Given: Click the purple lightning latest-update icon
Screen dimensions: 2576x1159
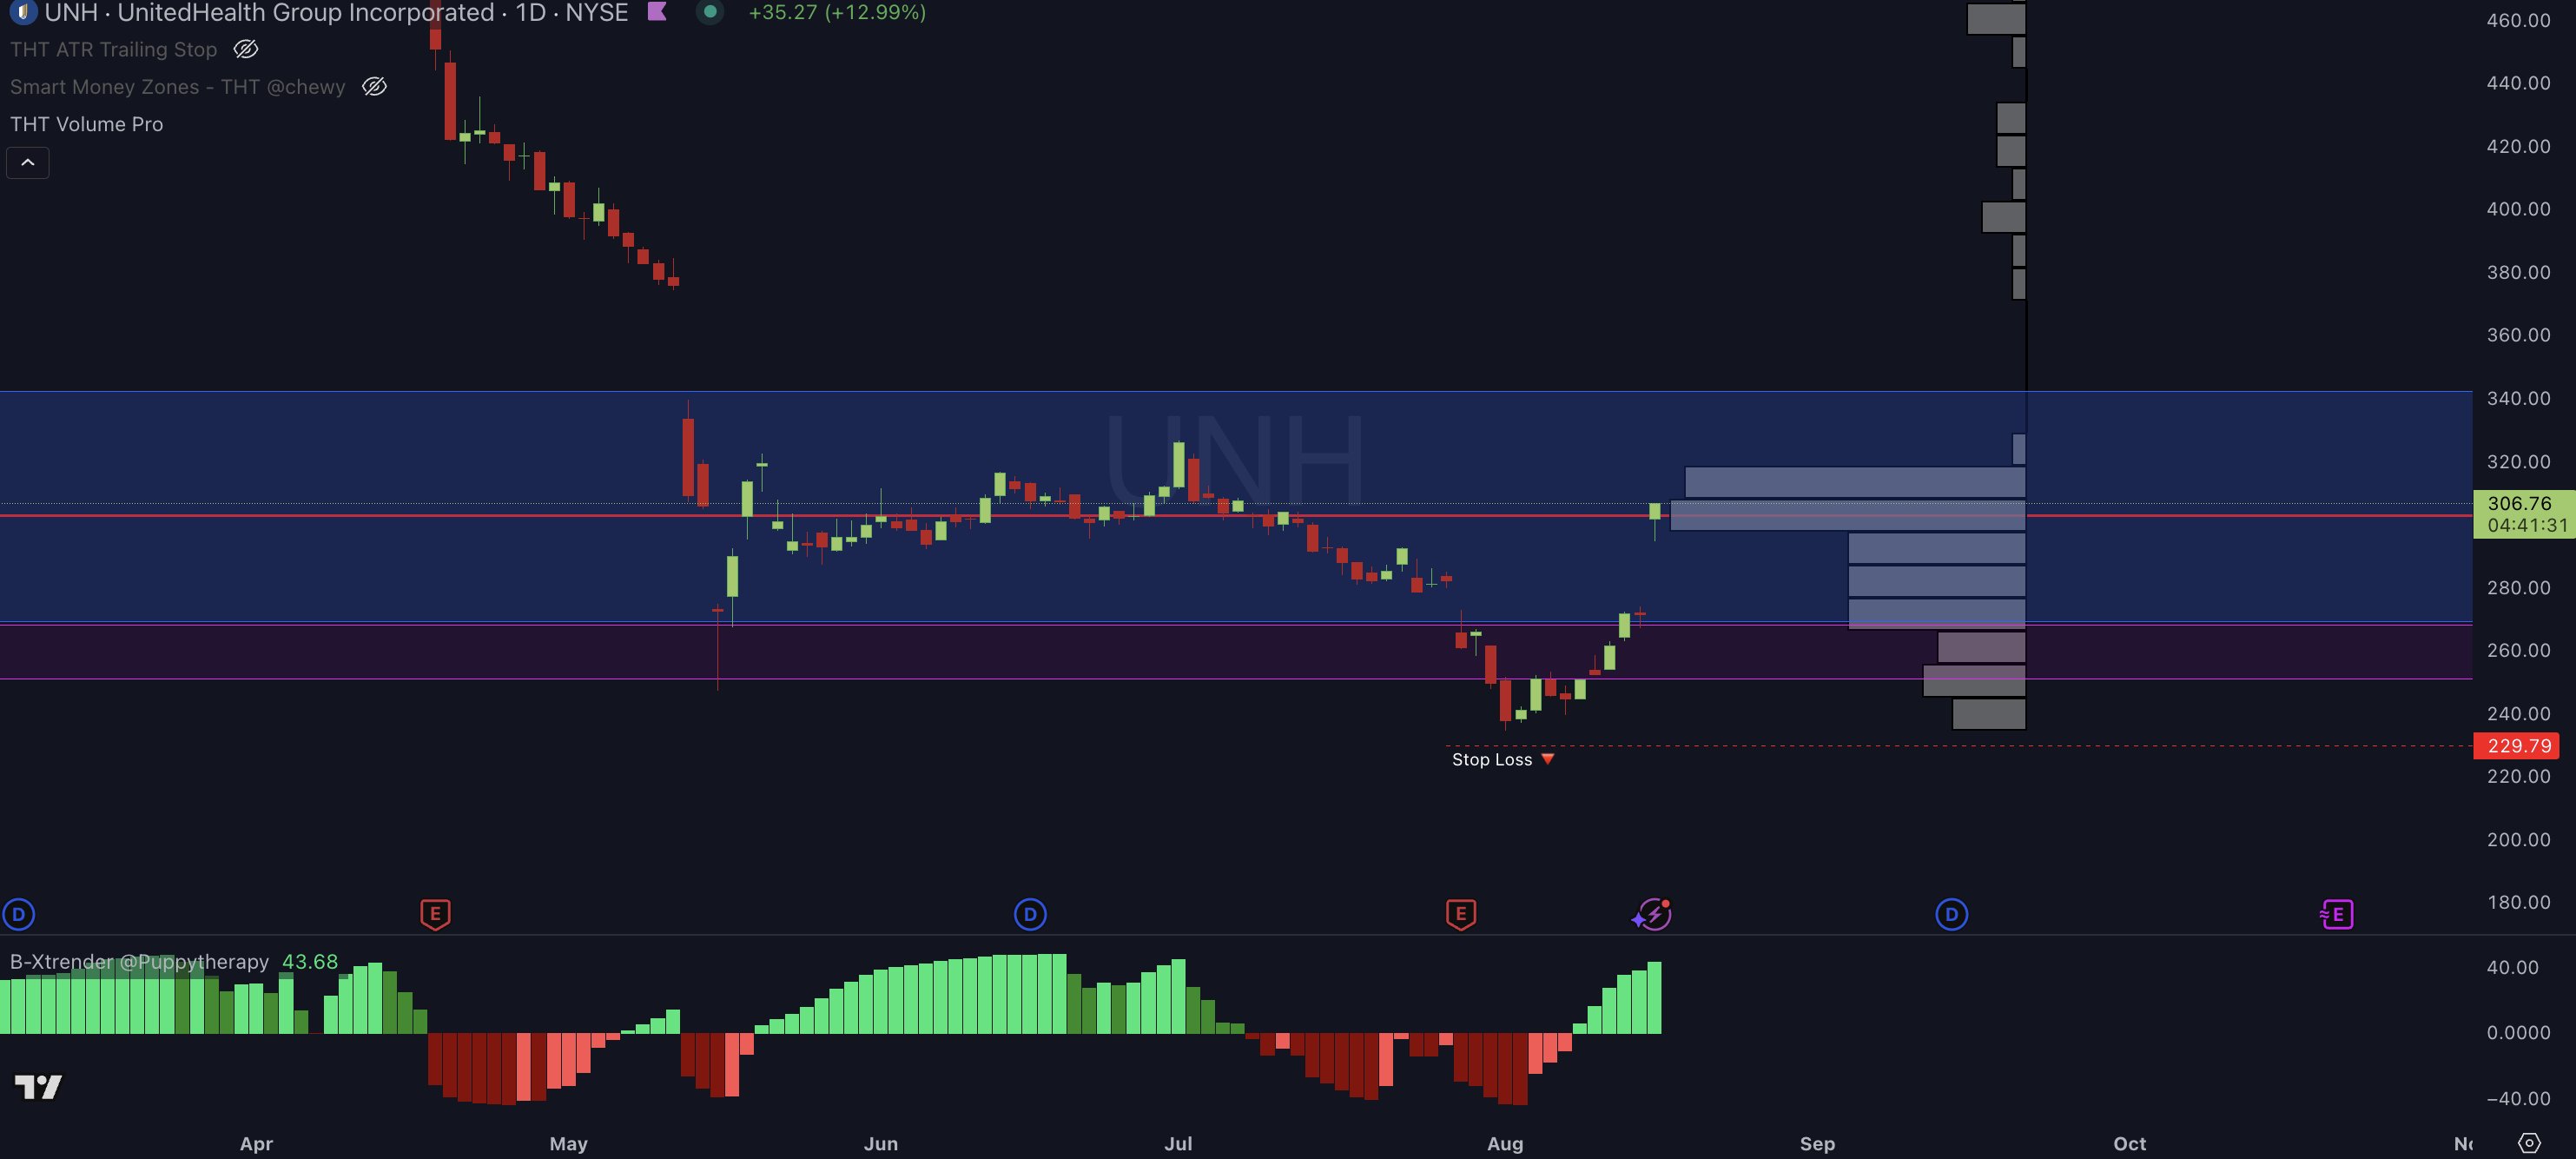Looking at the screenshot, I should click(1652, 914).
